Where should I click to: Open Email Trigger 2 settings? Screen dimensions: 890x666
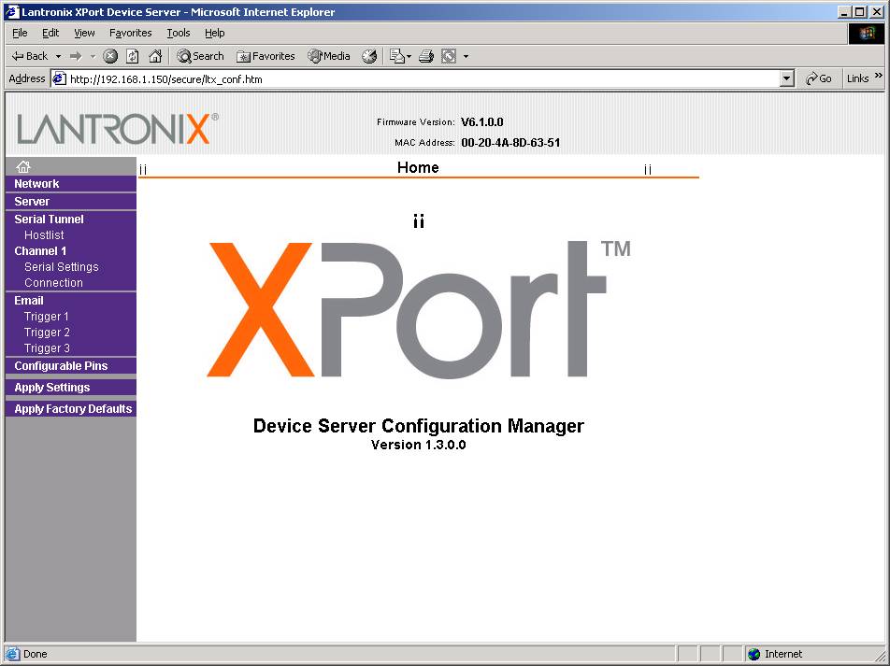click(47, 333)
